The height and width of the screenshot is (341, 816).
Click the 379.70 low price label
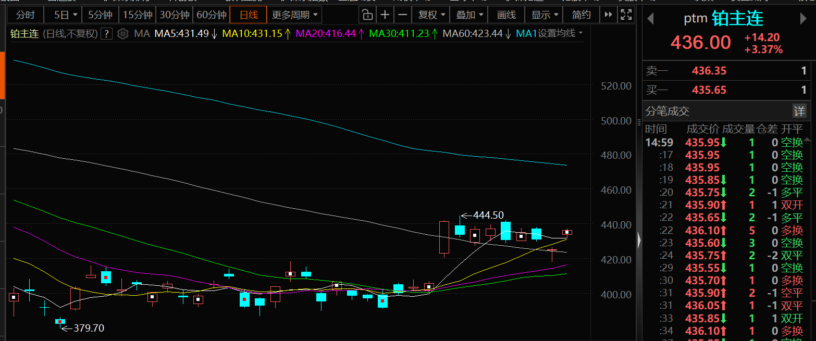coord(89,328)
